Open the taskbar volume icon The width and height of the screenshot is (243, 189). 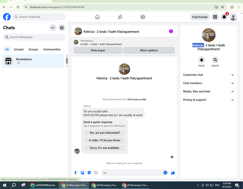[207, 185]
